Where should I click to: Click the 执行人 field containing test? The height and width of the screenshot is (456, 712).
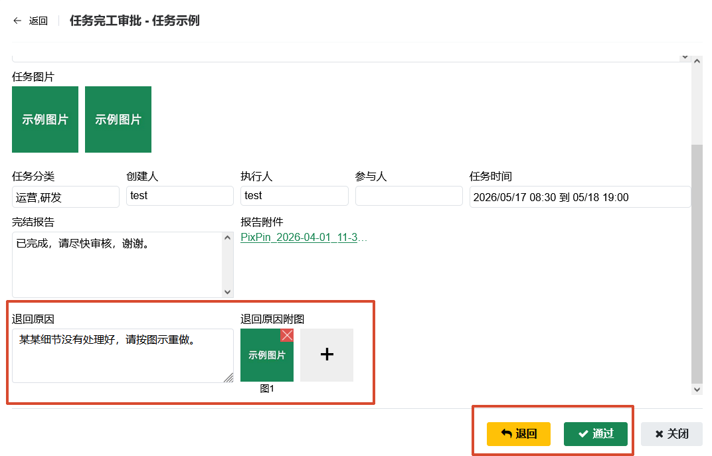point(294,196)
